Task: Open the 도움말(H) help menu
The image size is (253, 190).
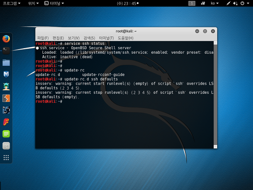Action: click(125, 38)
